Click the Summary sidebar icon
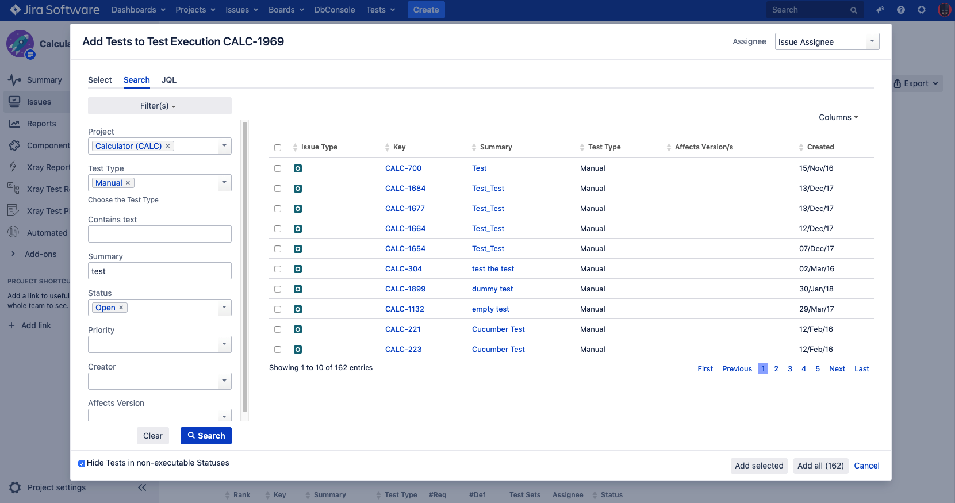The image size is (955, 503). (x=14, y=80)
